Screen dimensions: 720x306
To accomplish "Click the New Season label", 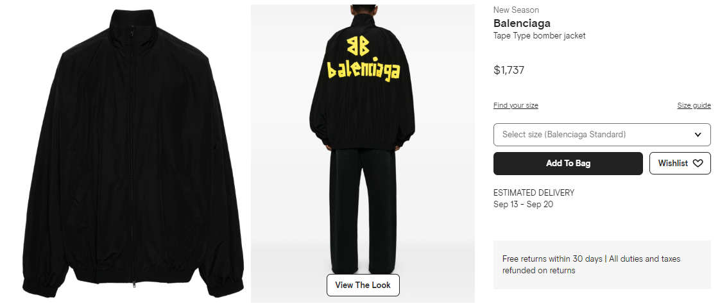I will click(x=516, y=10).
